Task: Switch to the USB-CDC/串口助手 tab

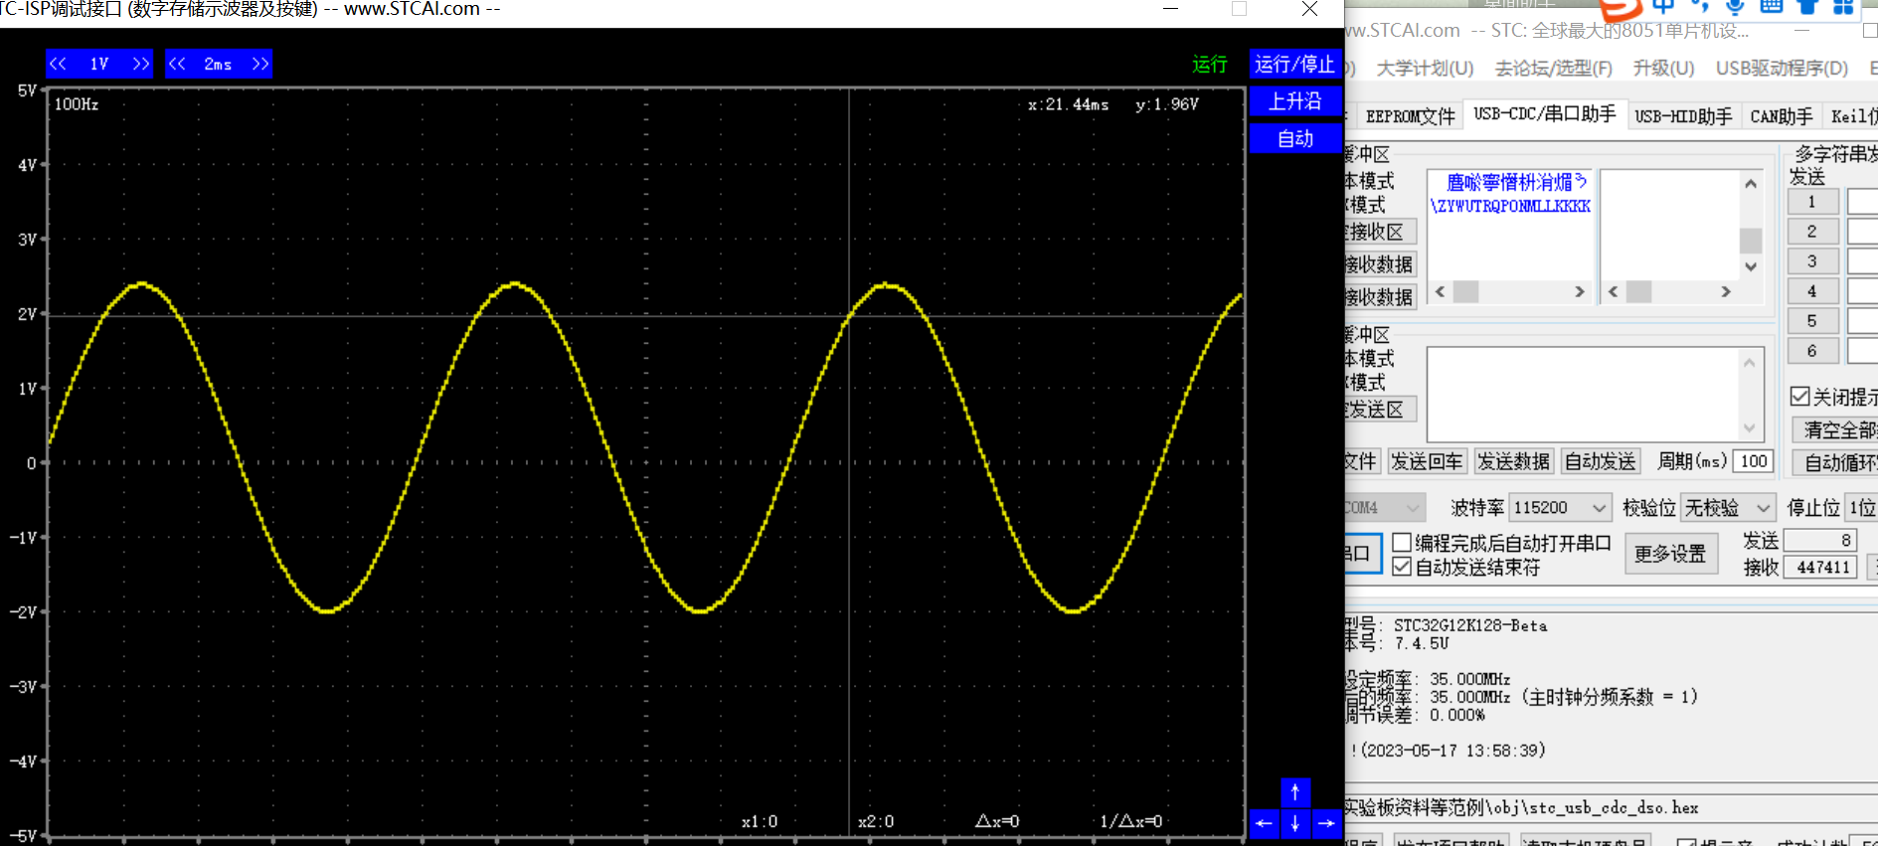Action: click(1545, 114)
